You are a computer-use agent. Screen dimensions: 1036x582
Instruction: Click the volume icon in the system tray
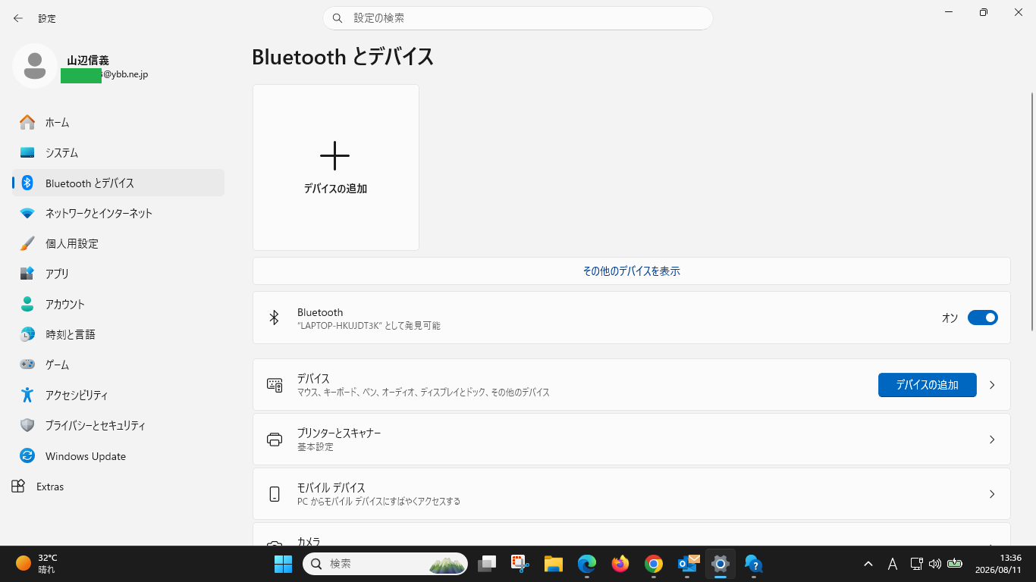pyautogui.click(x=934, y=564)
